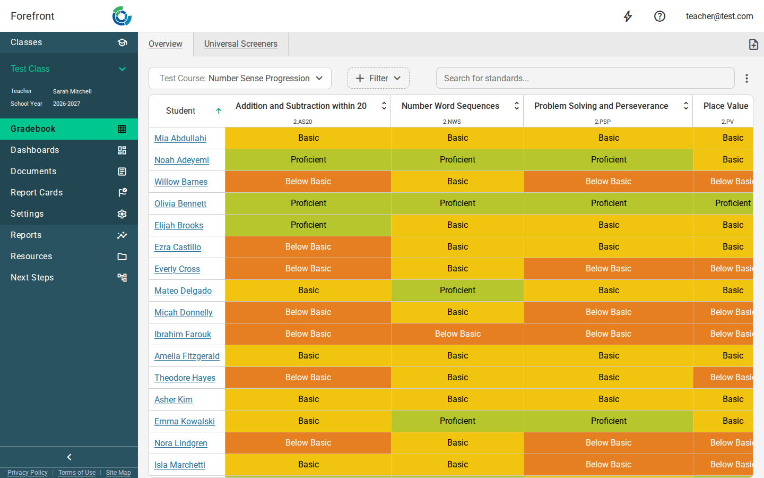Collapse the sidebar with the left chevron
Image resolution: width=764 pixels, height=478 pixels.
pyautogui.click(x=69, y=457)
